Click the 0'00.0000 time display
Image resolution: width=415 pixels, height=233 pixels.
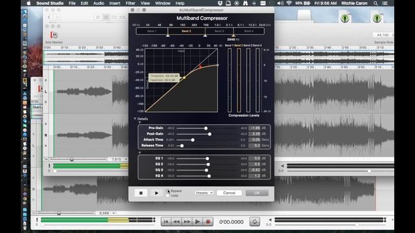pyautogui.click(x=231, y=222)
